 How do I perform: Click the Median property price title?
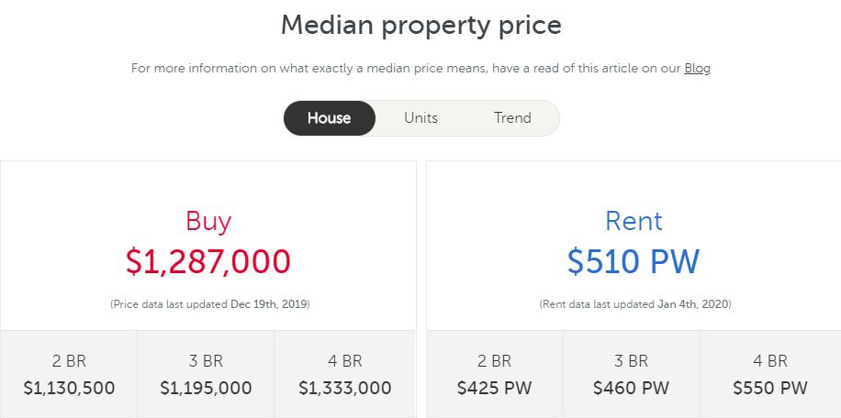tap(420, 25)
